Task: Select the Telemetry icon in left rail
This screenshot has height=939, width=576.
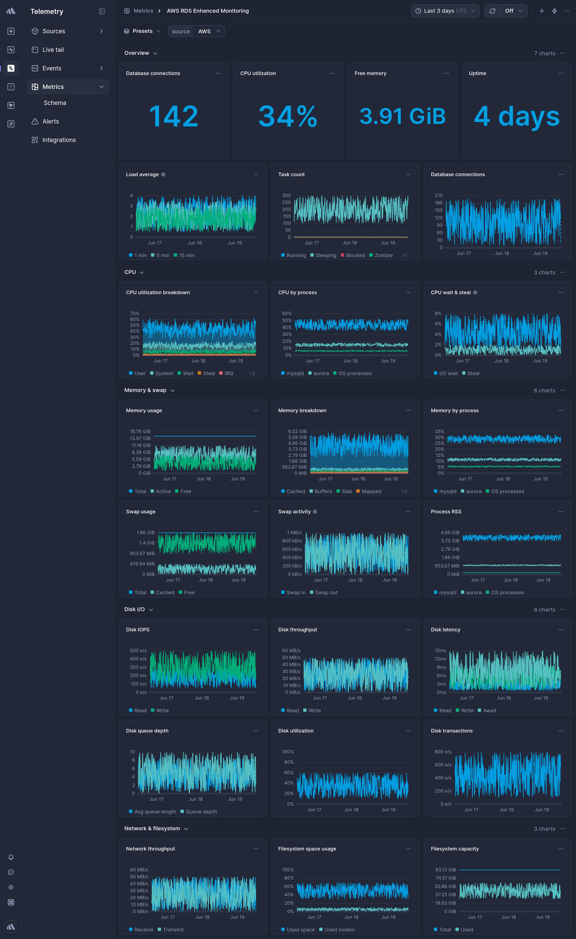Action: point(11,68)
